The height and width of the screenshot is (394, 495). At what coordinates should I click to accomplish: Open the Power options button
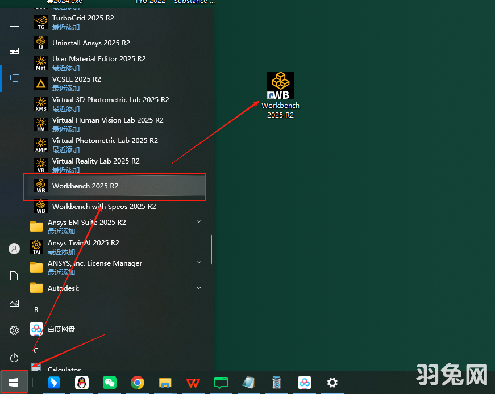click(14, 358)
